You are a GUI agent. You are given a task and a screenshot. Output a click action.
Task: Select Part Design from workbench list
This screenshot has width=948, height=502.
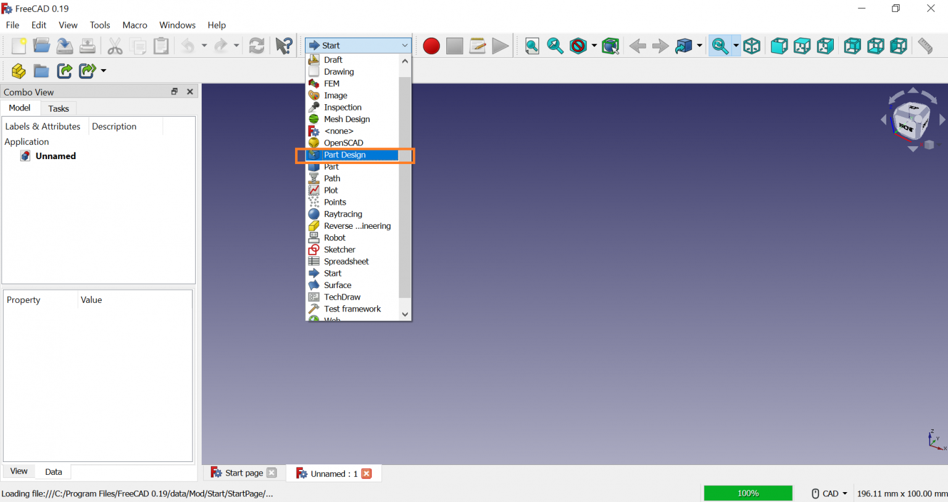click(345, 155)
